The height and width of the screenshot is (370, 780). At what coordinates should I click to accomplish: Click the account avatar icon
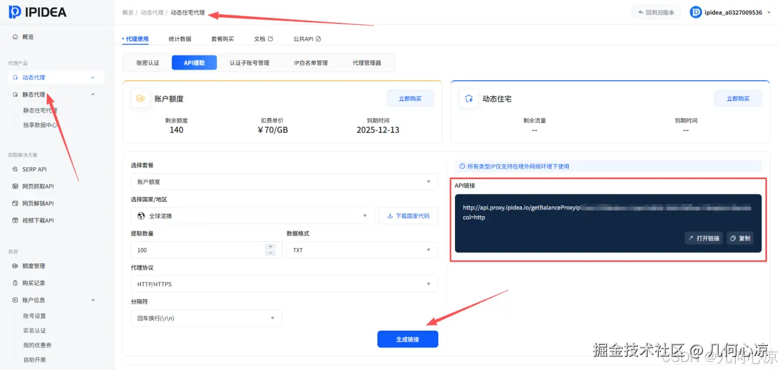[x=696, y=12]
